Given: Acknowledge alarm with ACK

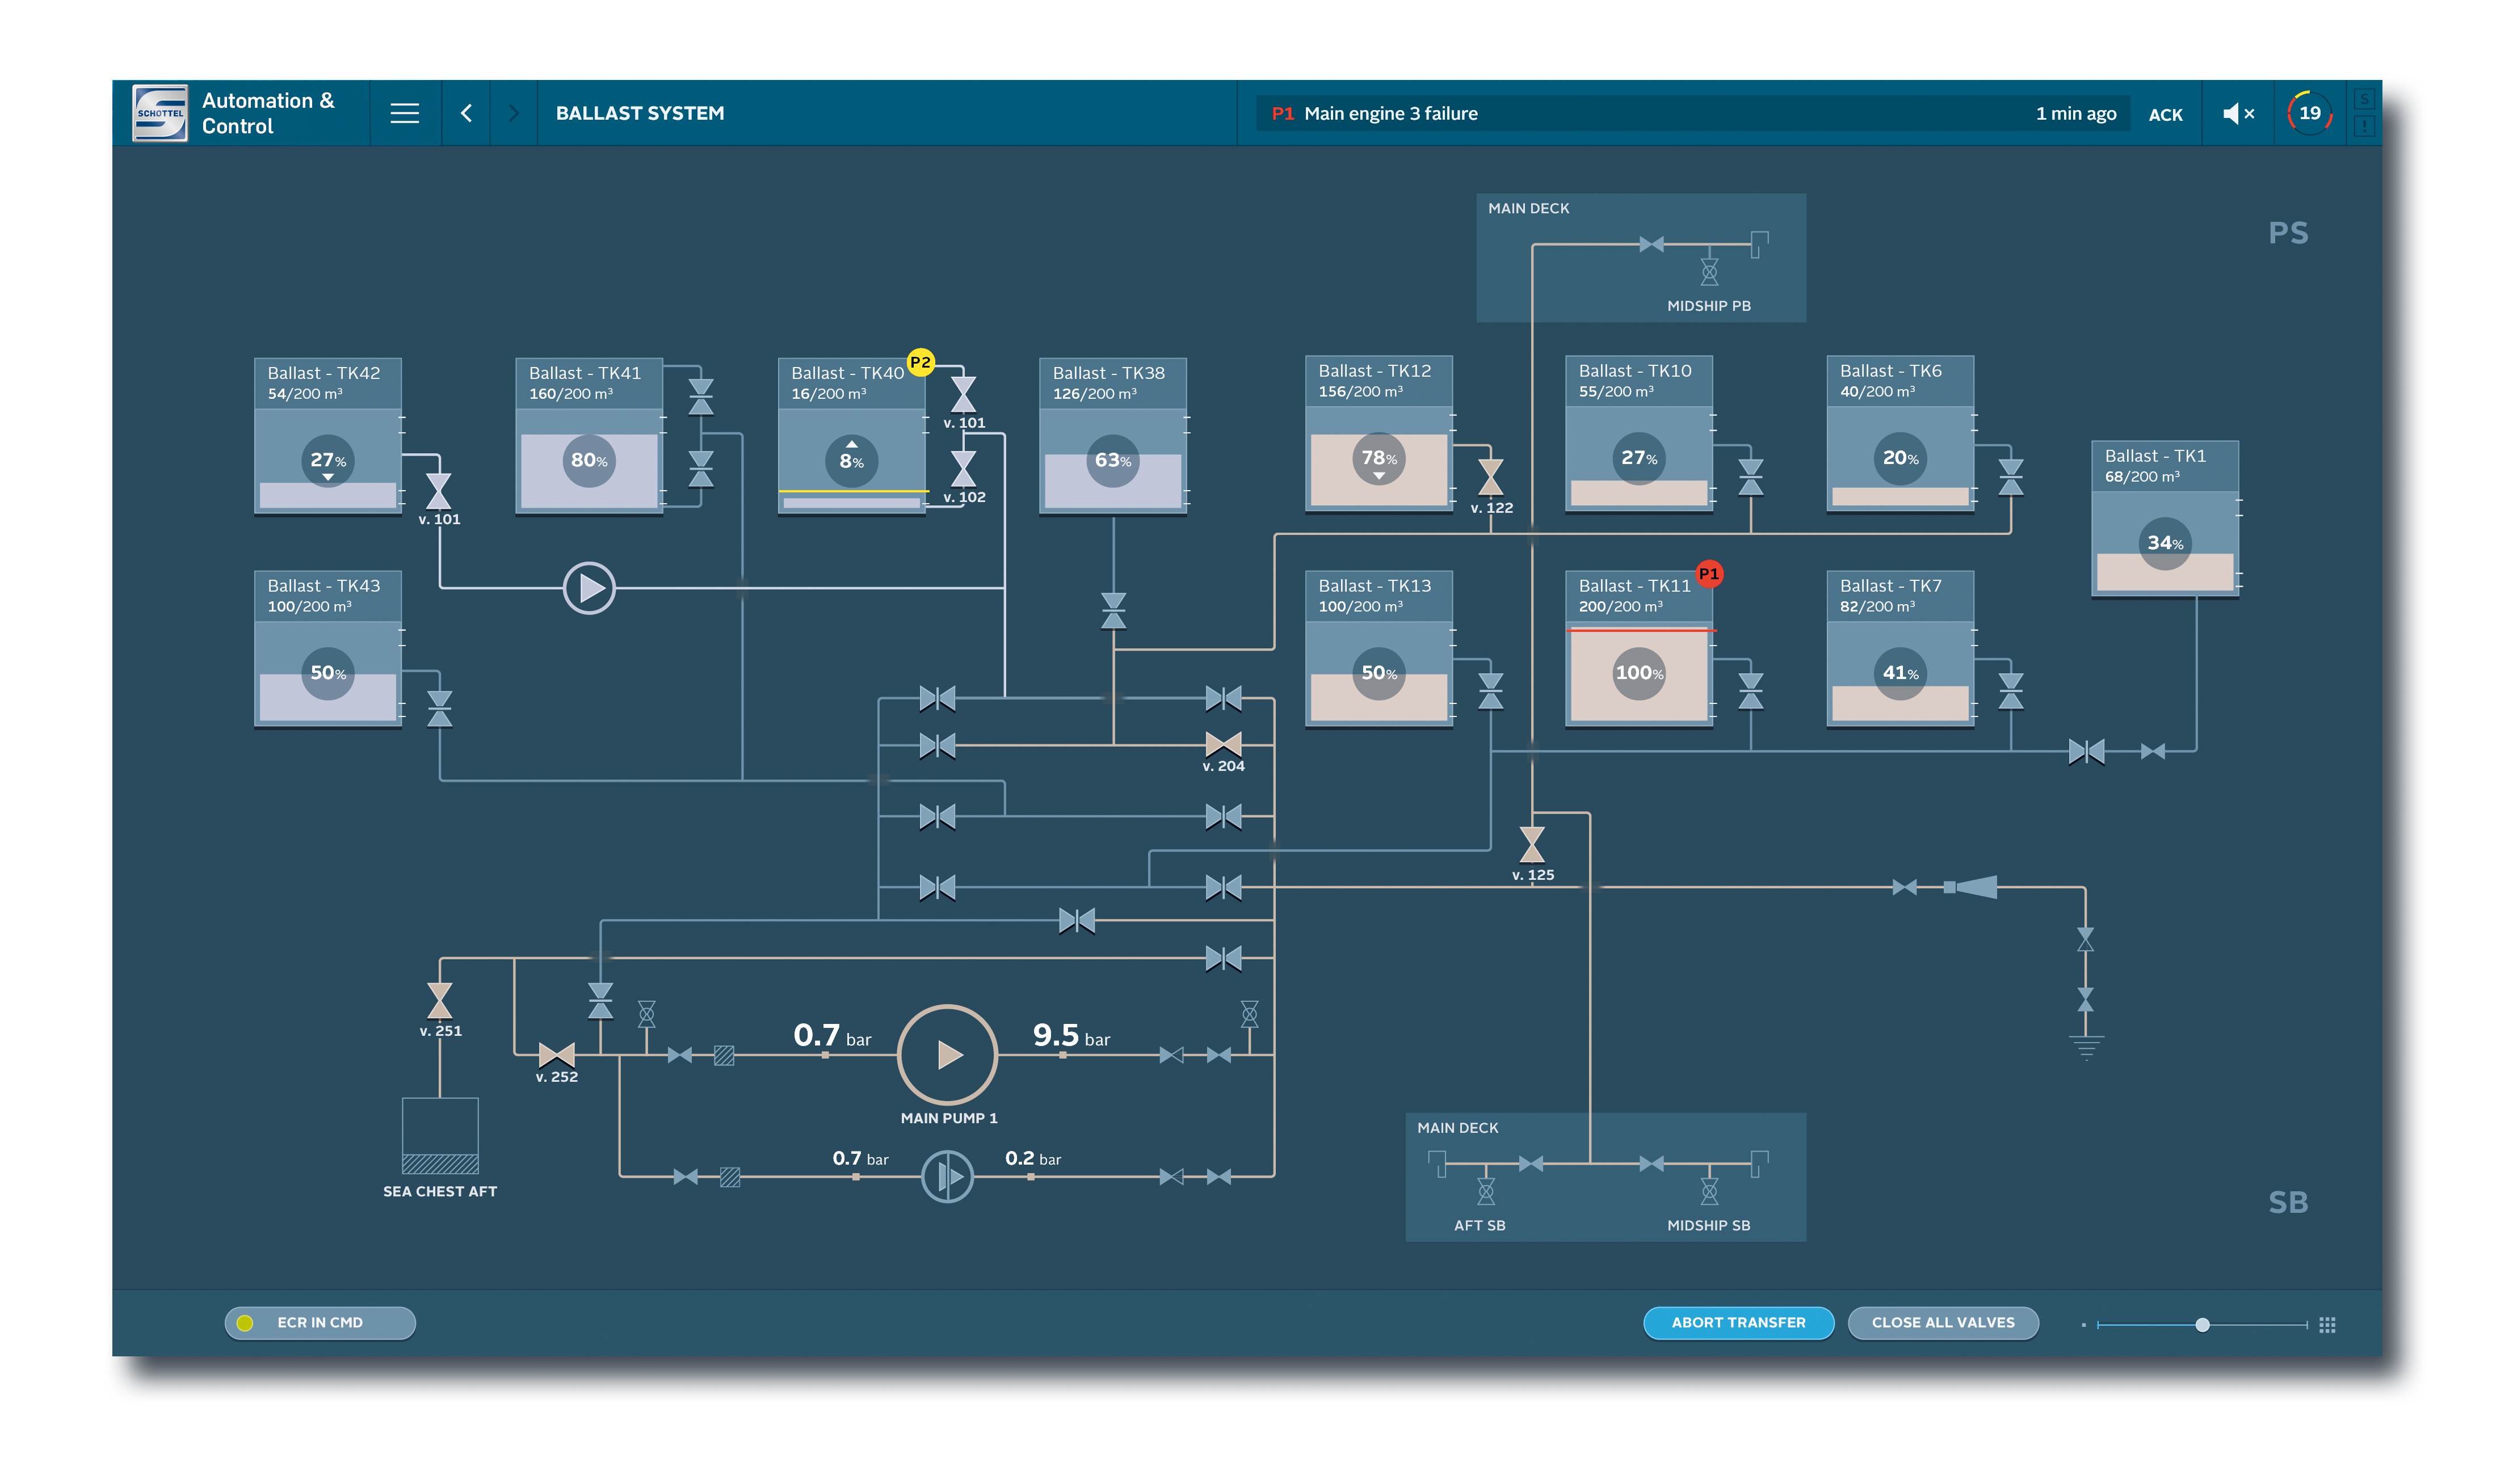Looking at the screenshot, I should pyautogui.click(x=2165, y=115).
